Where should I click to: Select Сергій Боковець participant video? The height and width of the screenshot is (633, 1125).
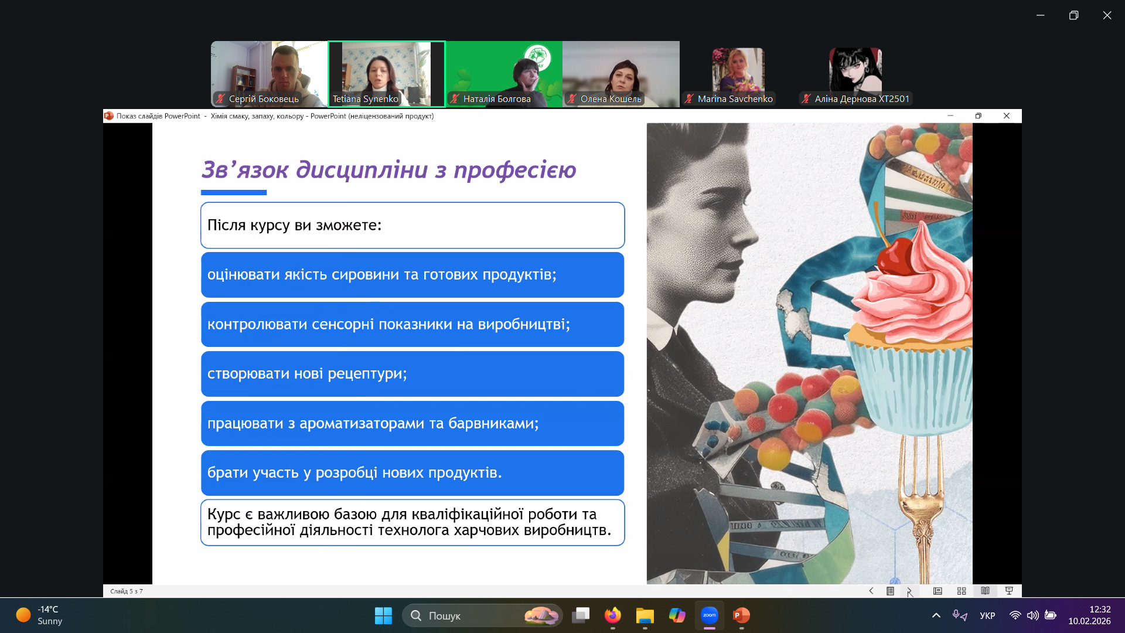(269, 74)
